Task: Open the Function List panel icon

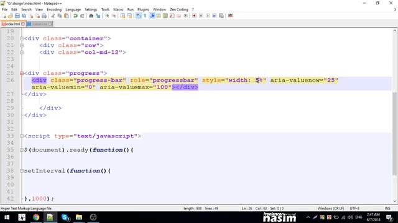Action: pyautogui.click(x=172, y=15)
